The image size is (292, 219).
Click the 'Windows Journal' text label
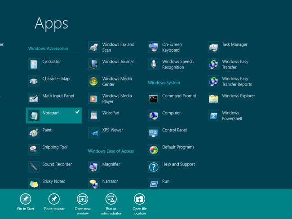click(x=118, y=61)
